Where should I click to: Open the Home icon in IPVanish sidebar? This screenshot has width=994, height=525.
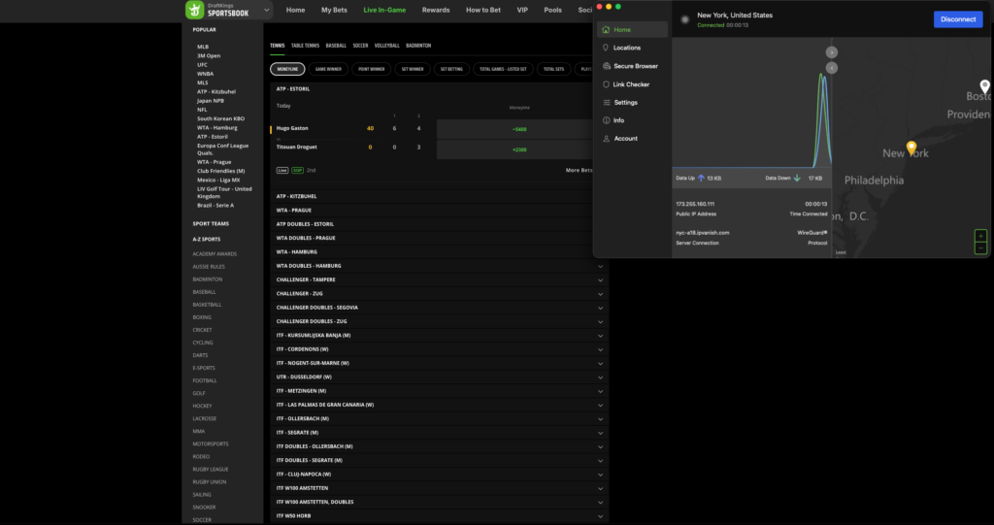coord(606,30)
